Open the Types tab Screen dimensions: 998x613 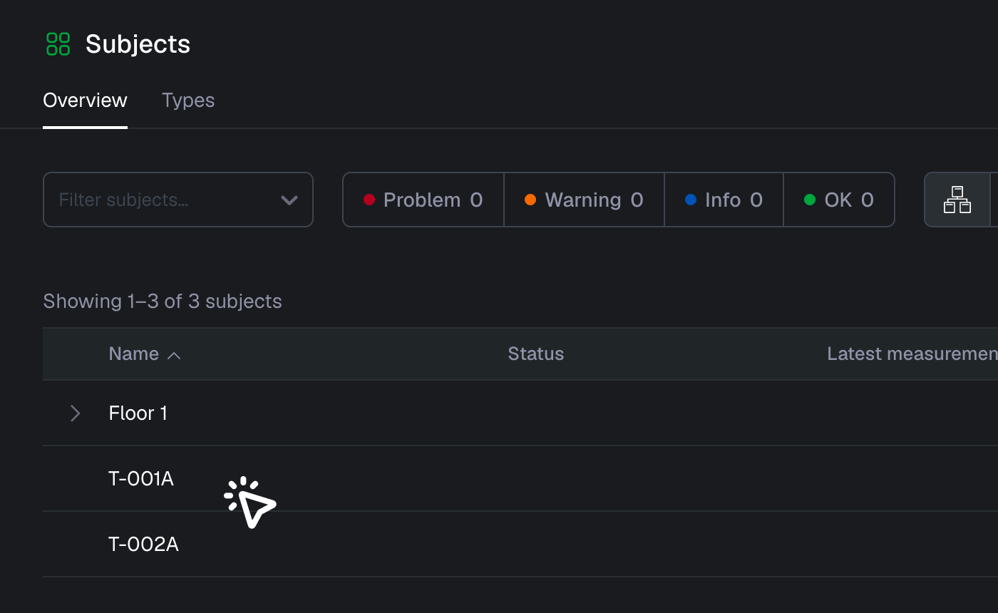click(188, 101)
